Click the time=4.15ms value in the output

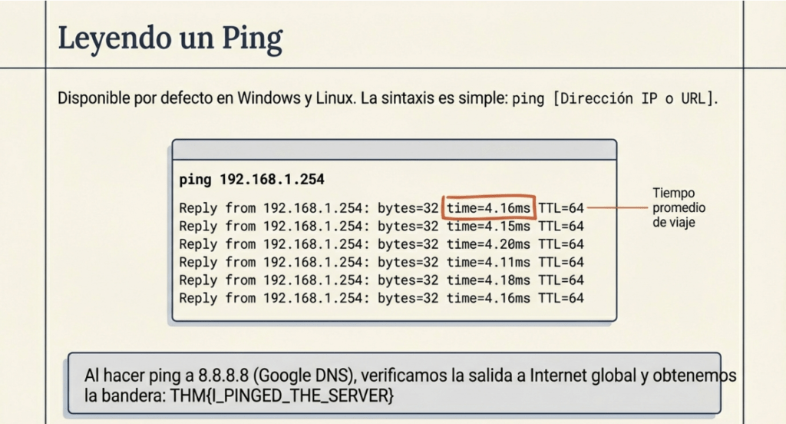tap(487, 227)
